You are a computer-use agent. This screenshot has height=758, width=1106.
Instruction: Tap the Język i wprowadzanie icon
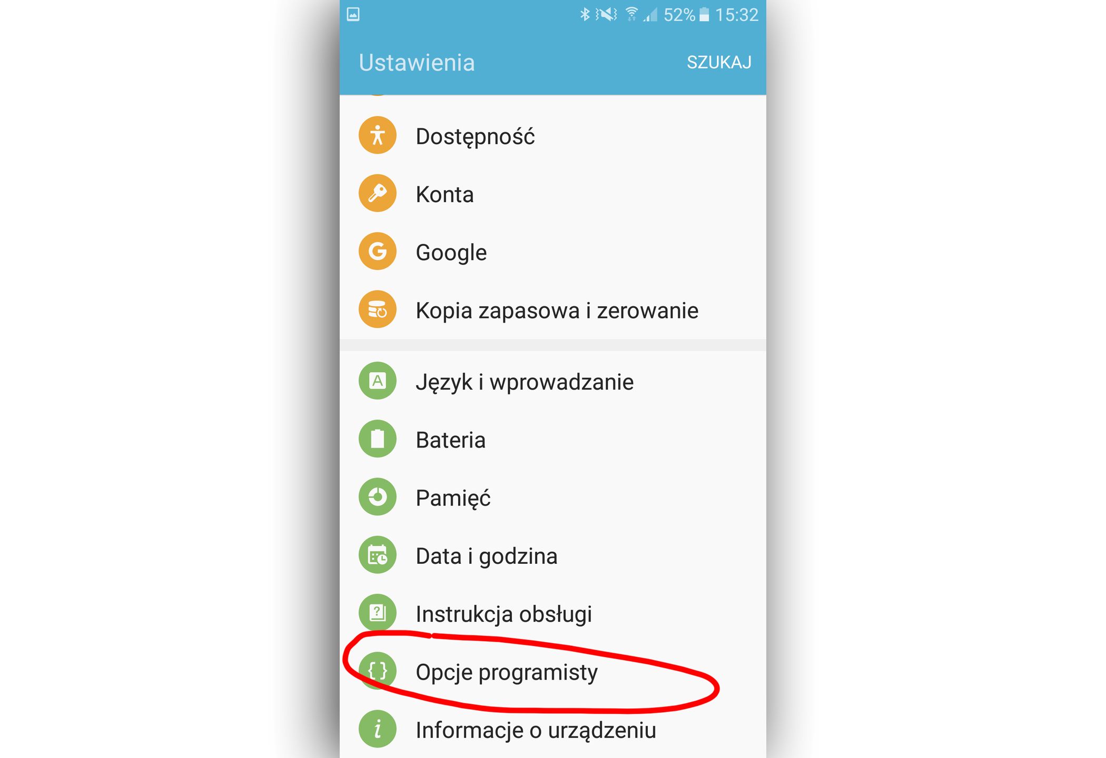click(377, 381)
